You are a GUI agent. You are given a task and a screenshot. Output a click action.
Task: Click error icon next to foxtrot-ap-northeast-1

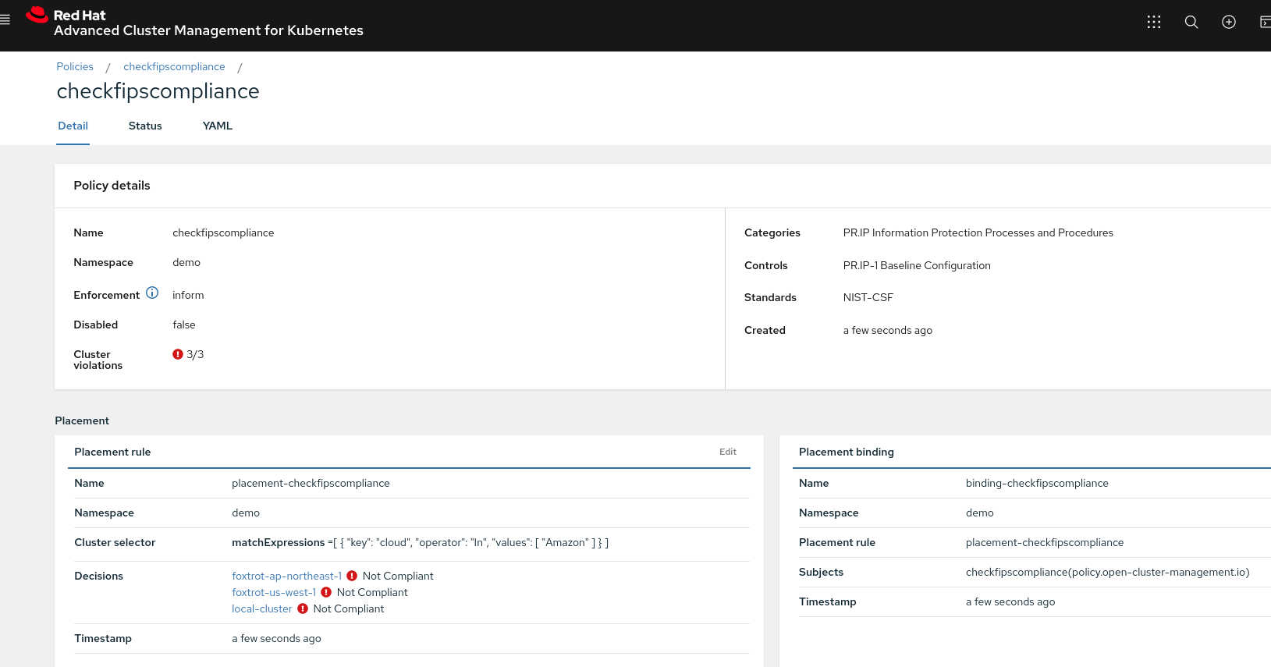tap(352, 576)
